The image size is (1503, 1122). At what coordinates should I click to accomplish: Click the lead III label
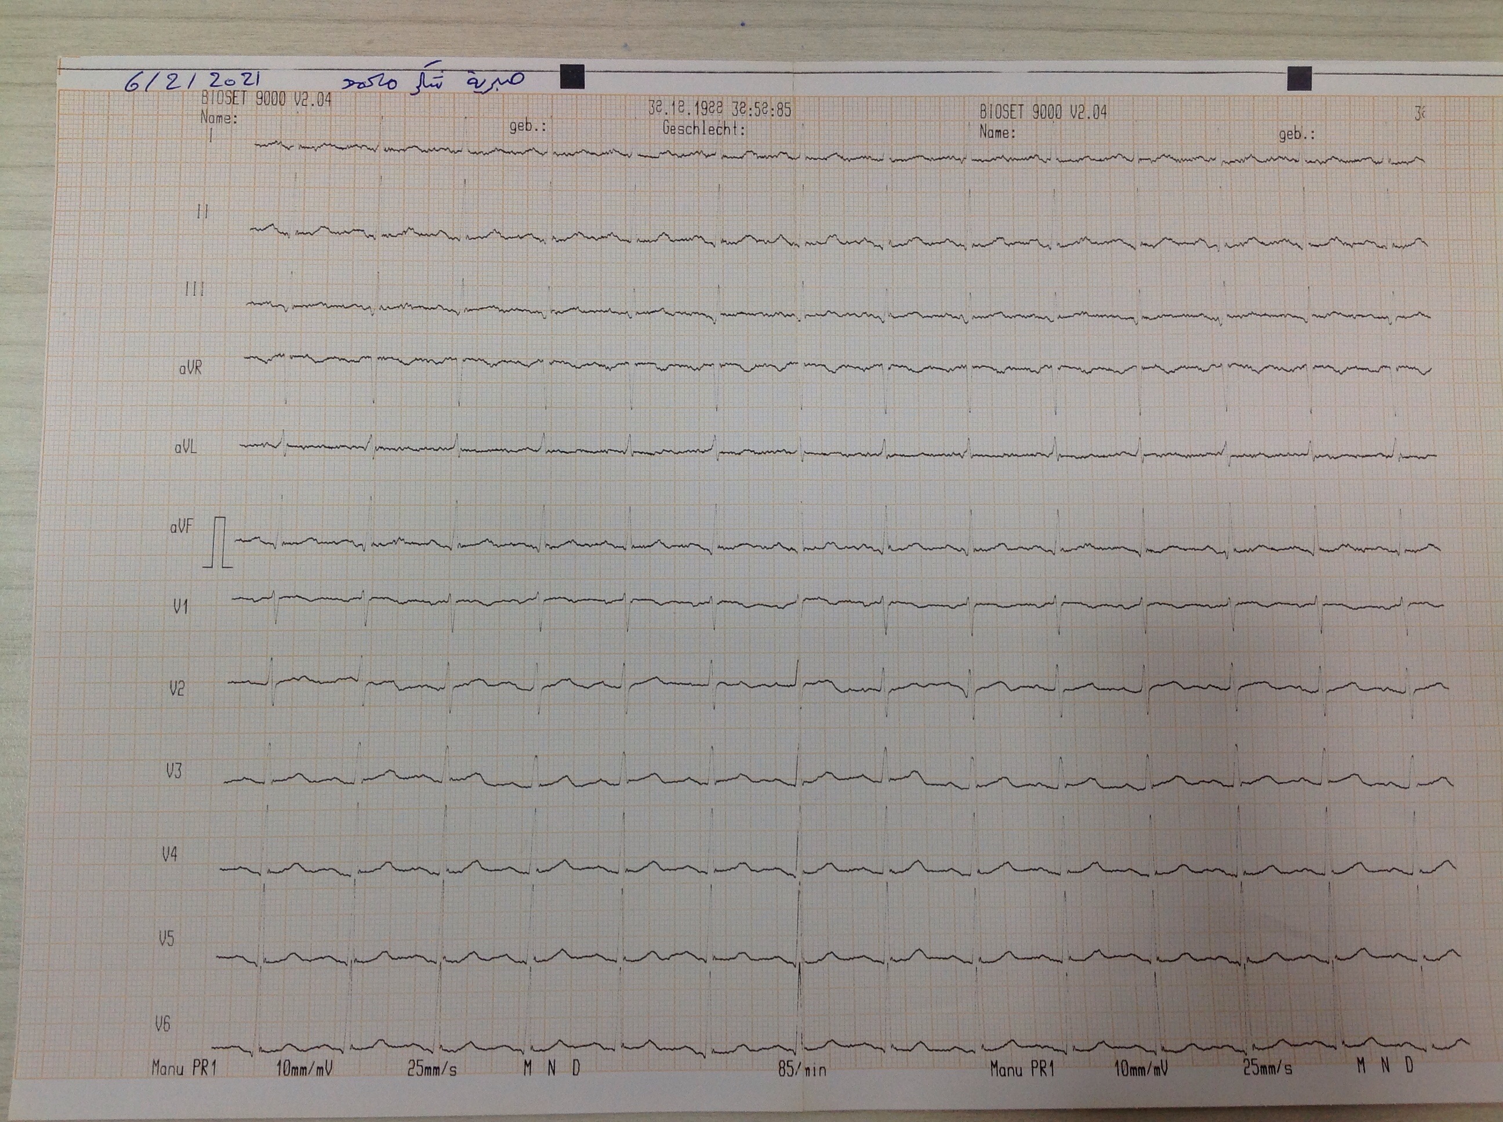tap(195, 290)
